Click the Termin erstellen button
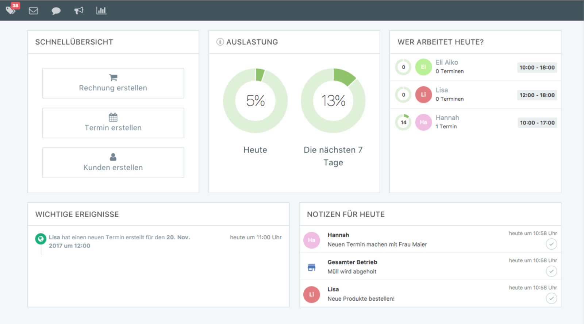Viewport: 584px width, 324px height. (113, 123)
